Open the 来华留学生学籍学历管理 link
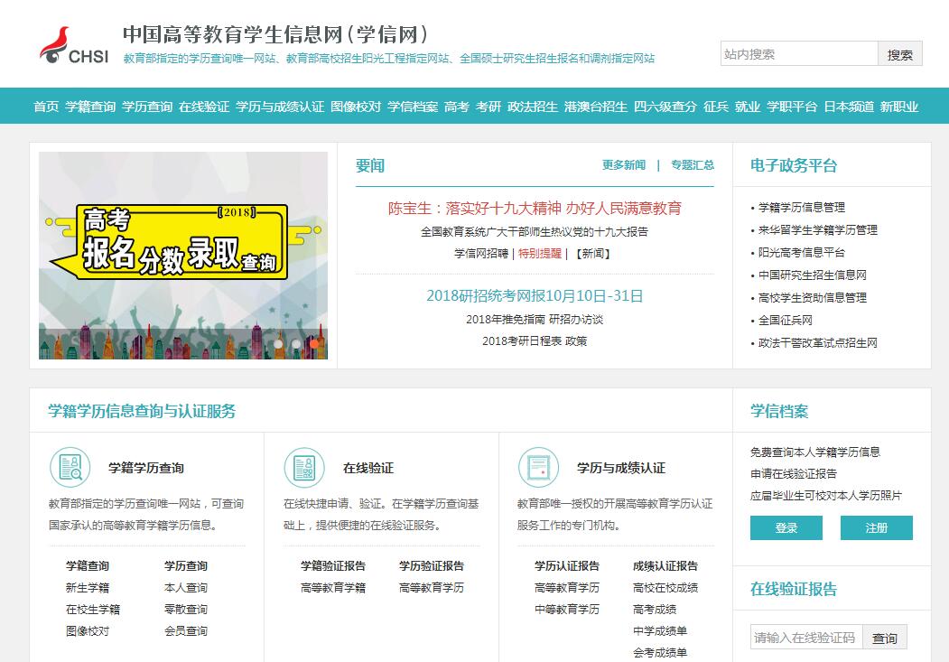 point(818,230)
